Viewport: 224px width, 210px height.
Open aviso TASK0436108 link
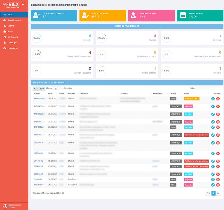tap(39, 106)
